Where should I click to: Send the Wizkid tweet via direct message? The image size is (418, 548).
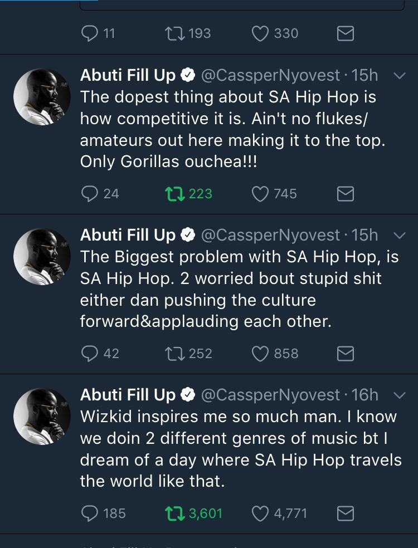(x=346, y=513)
